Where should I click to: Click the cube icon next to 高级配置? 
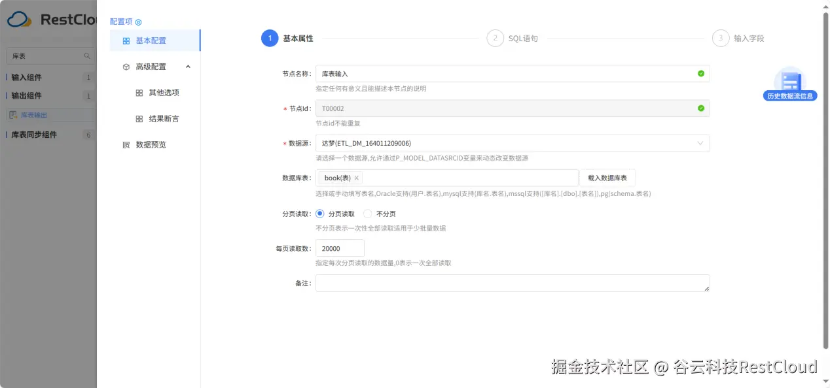coord(126,66)
